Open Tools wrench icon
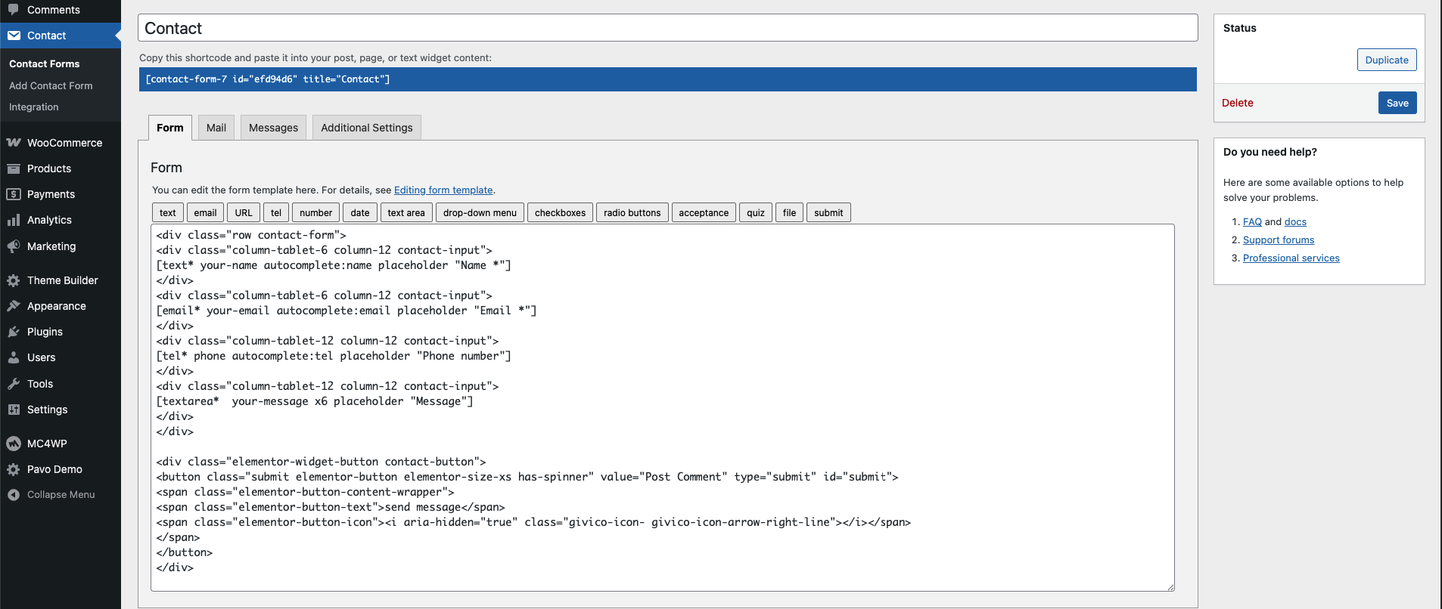Screen dimensions: 1442x609 coord(14,384)
